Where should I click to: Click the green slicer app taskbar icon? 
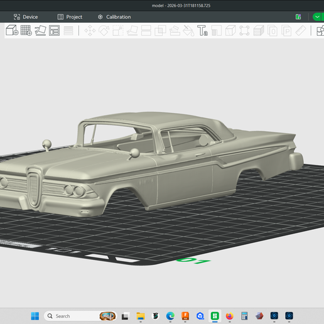coord(215,316)
